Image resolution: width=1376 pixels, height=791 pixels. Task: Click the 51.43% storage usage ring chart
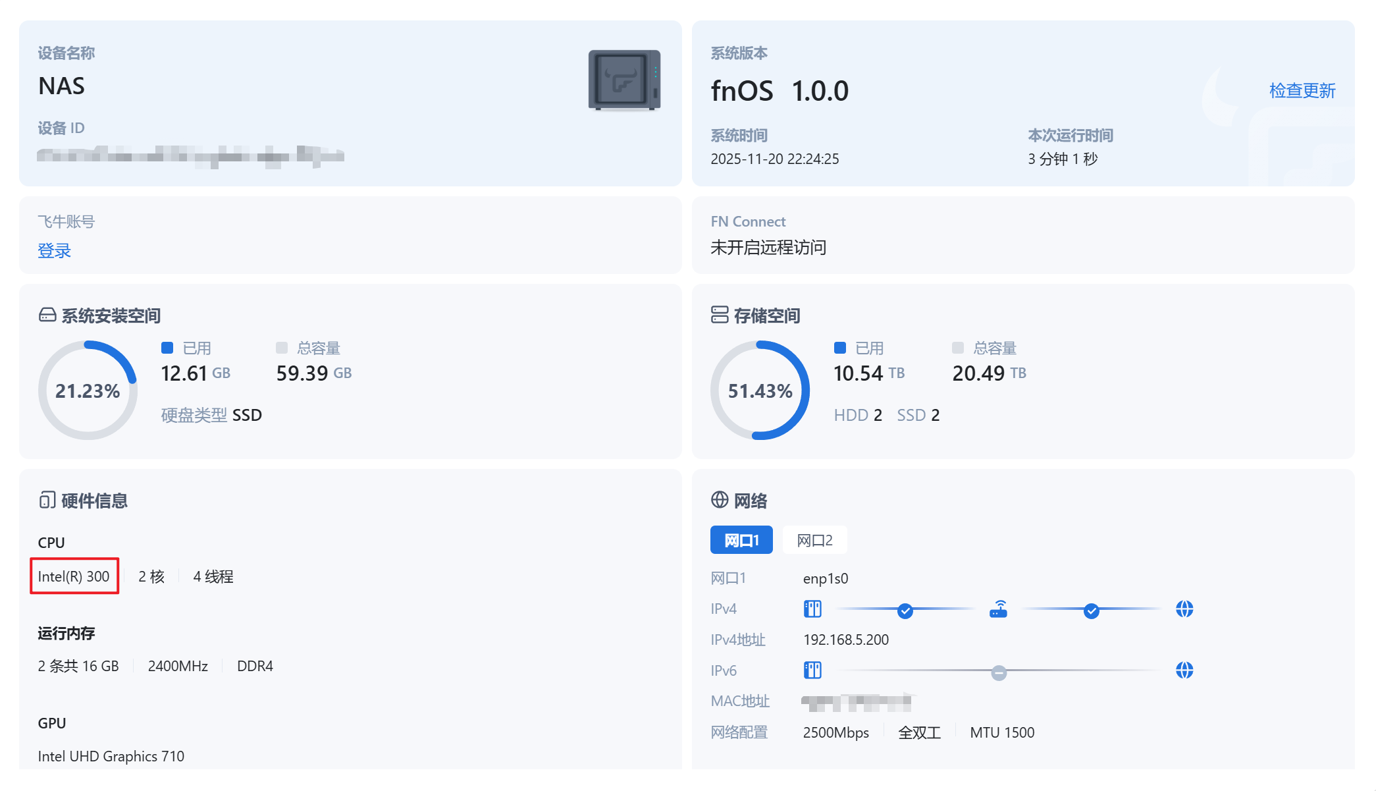coord(760,391)
